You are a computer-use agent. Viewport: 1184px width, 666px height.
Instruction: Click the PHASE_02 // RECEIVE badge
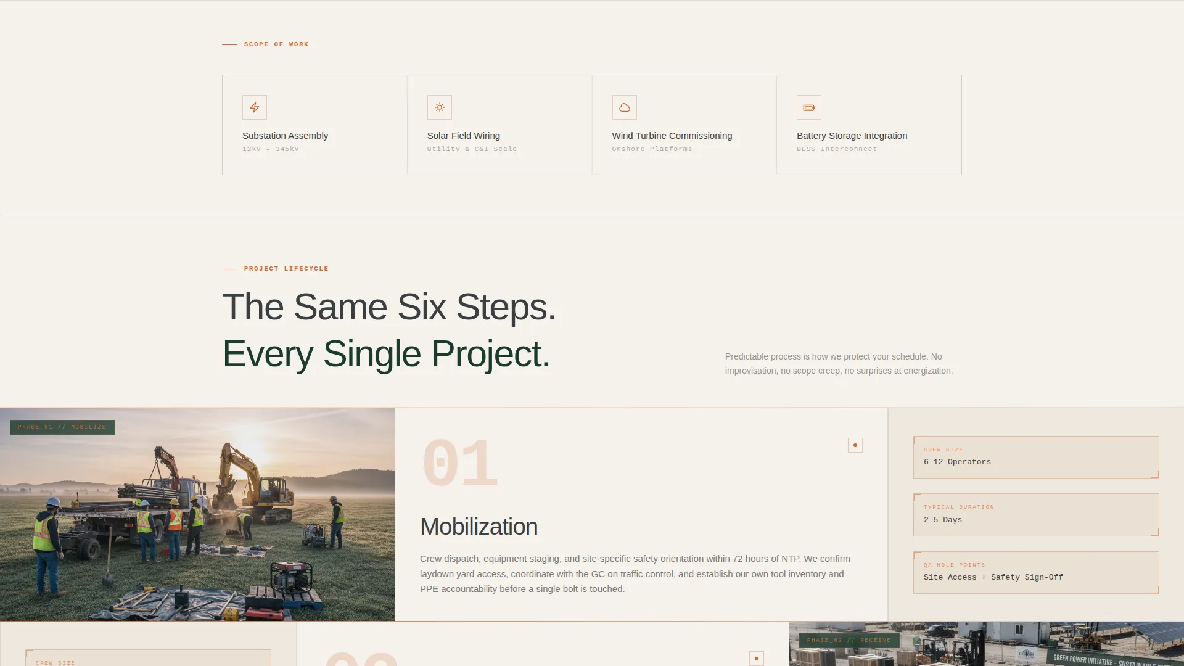pos(849,640)
